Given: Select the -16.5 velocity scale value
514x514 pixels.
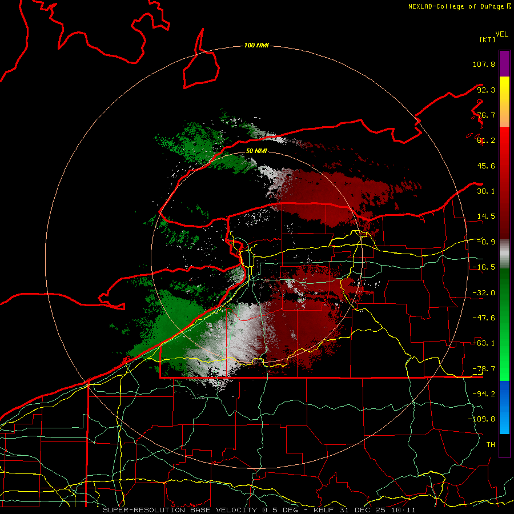Looking at the screenshot, I should point(484,267).
